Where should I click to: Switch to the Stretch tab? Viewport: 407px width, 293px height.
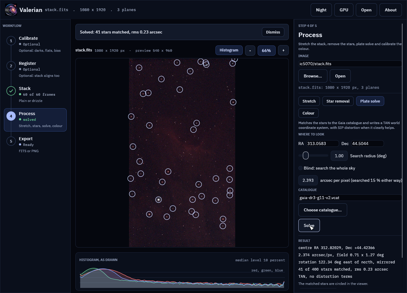(x=309, y=101)
